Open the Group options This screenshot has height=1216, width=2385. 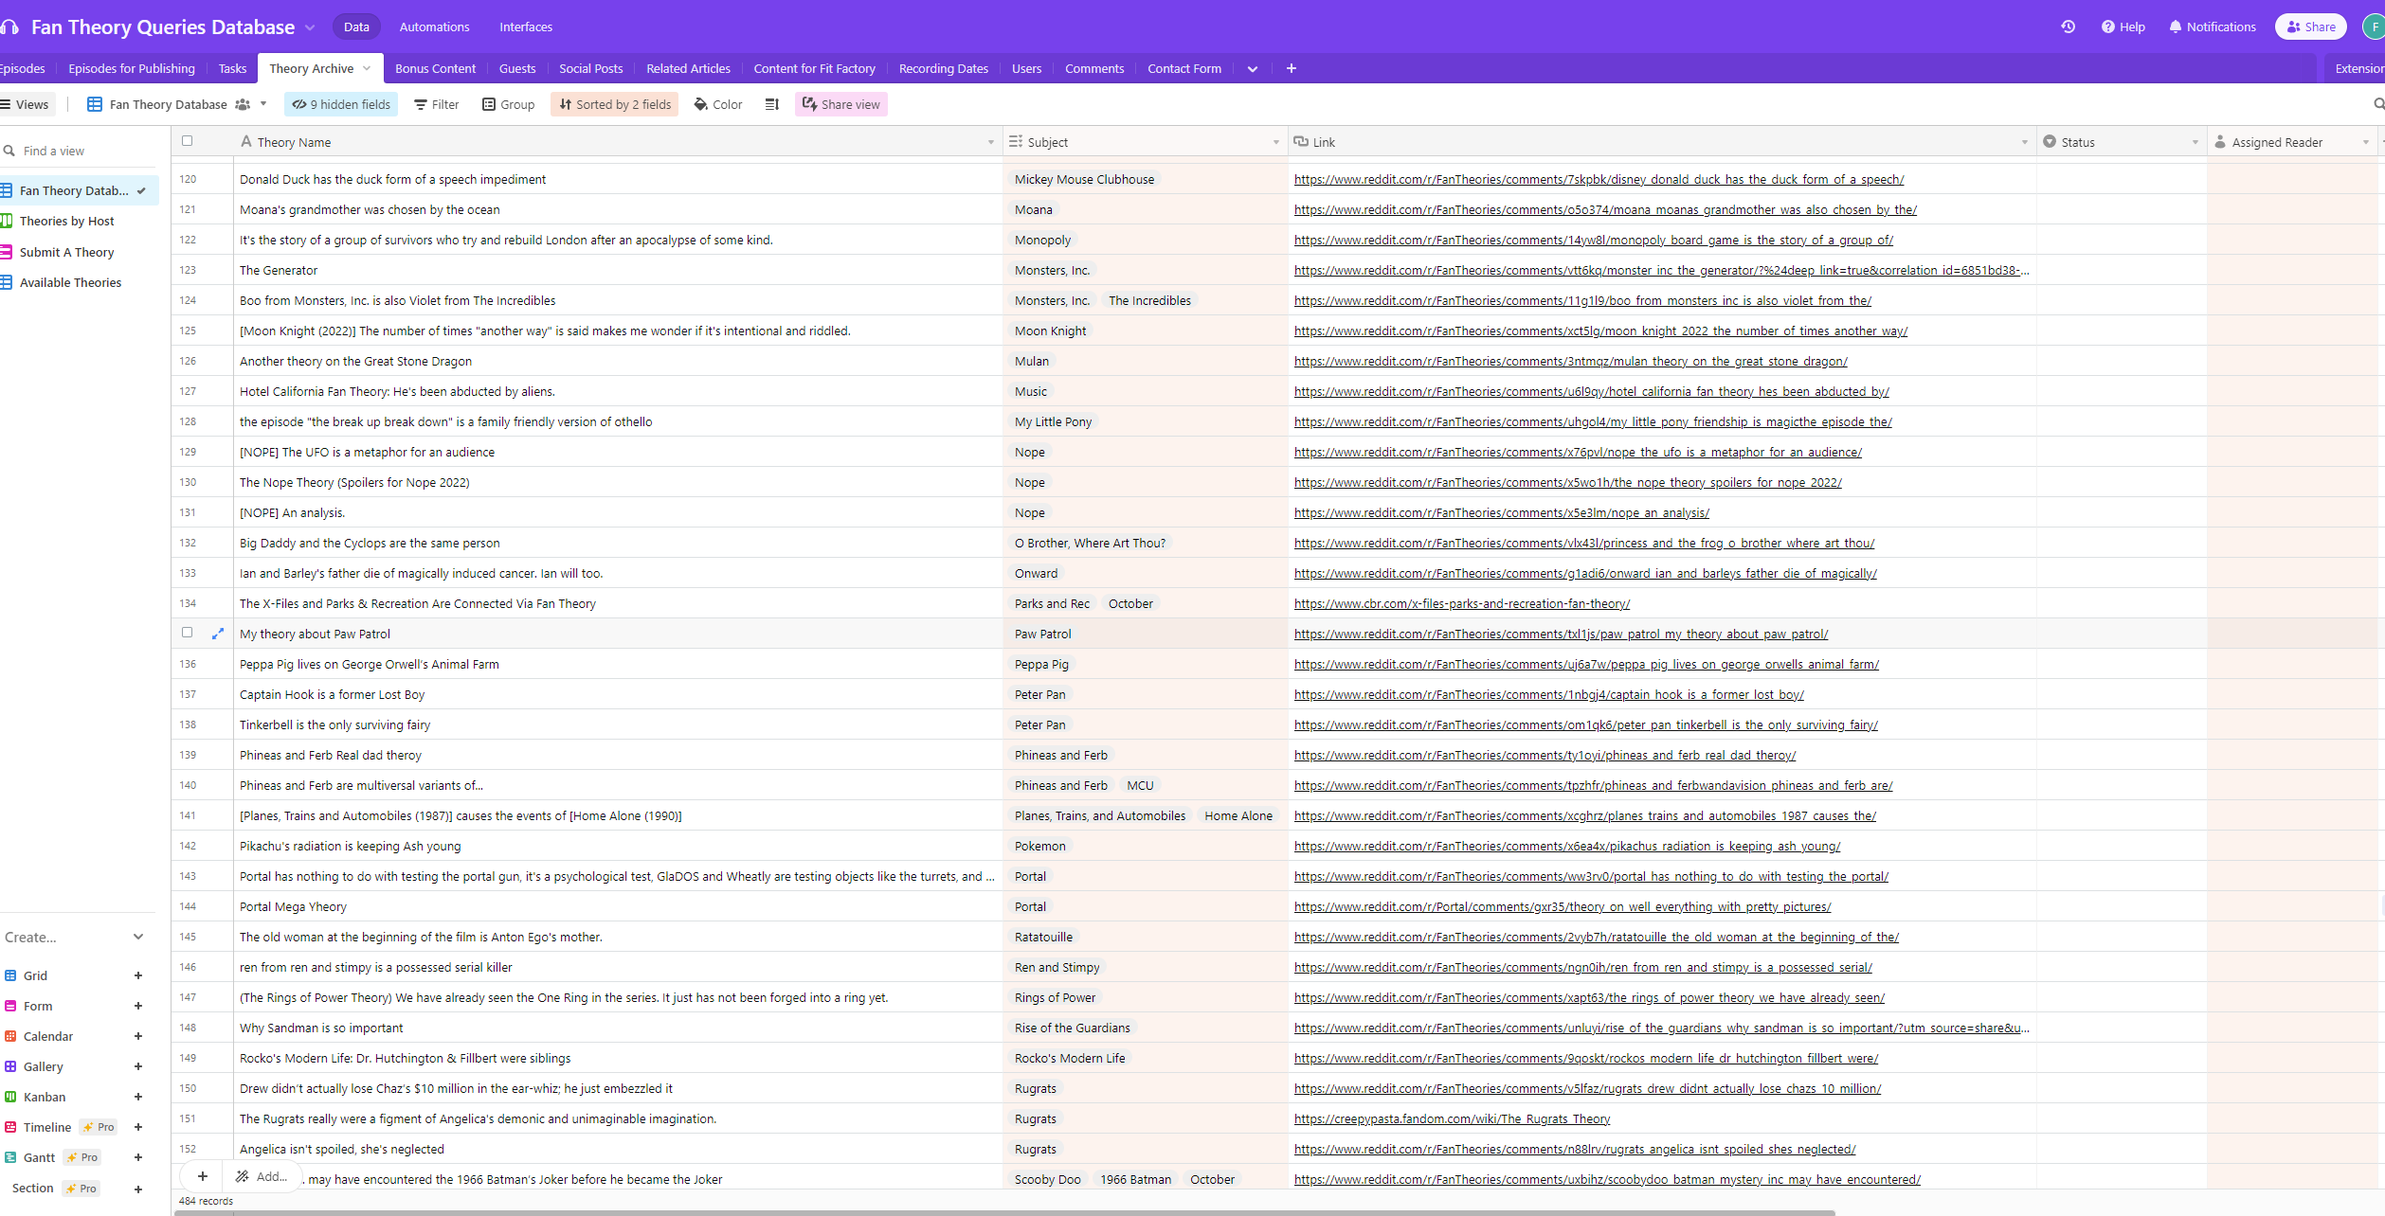point(509,104)
